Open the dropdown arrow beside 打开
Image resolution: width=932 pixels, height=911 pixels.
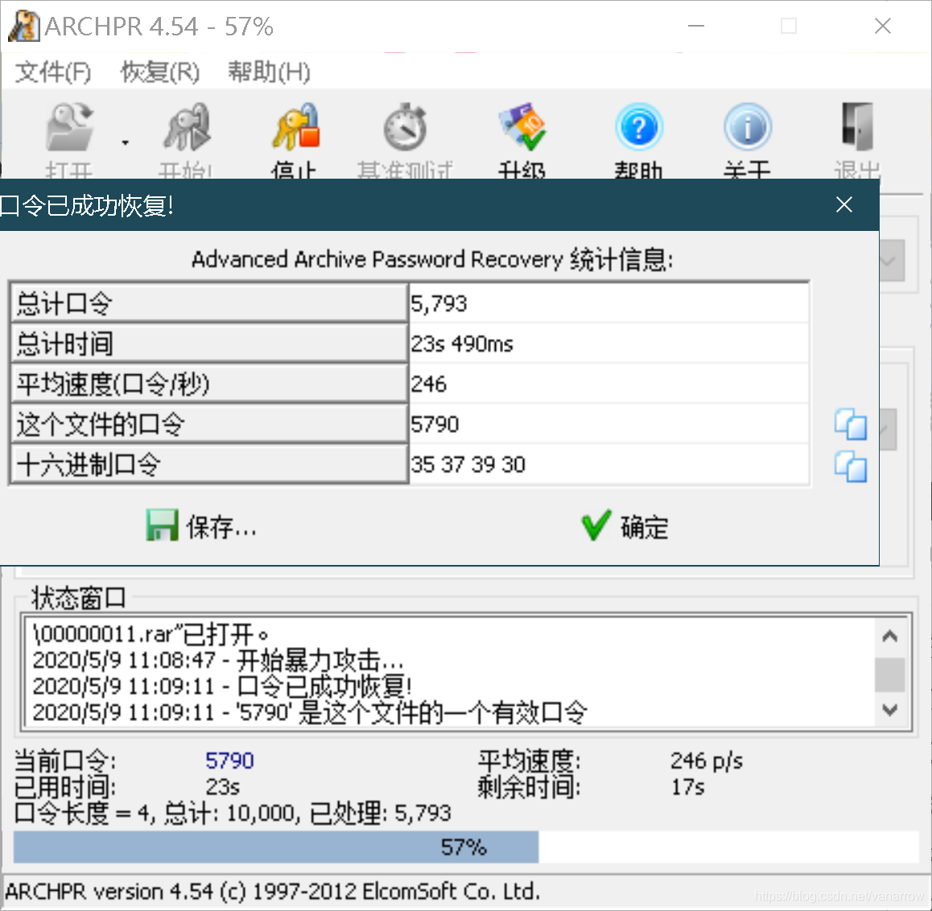(125, 142)
